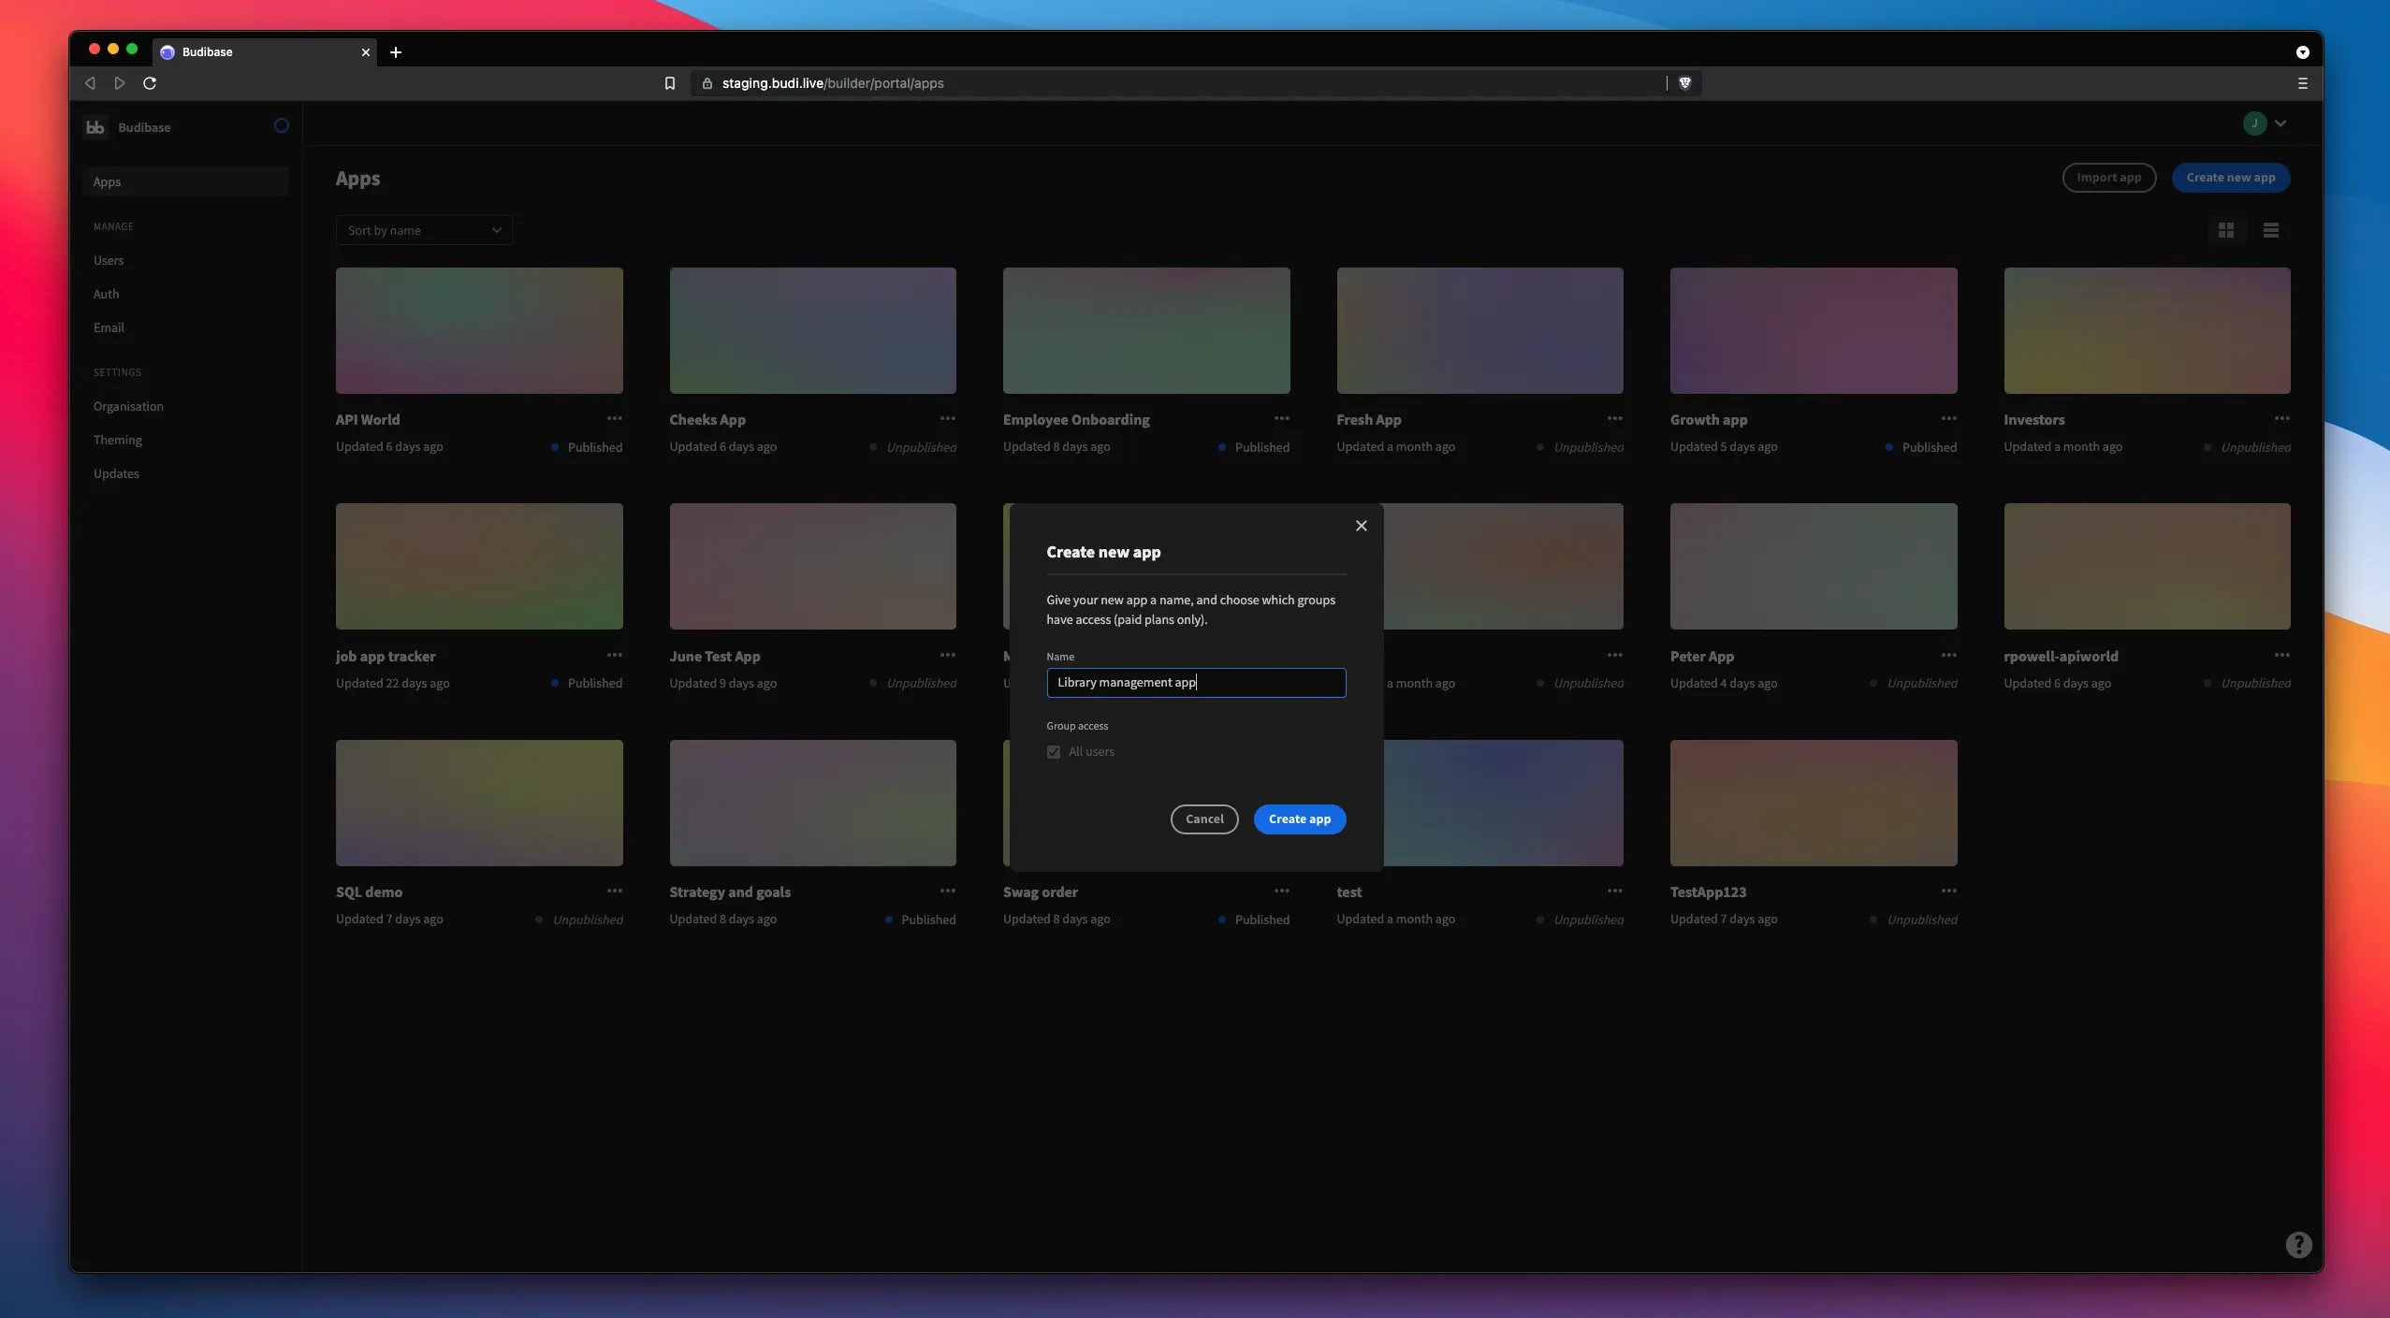Open the Brave shields icon in address bar

pyautogui.click(x=1684, y=83)
